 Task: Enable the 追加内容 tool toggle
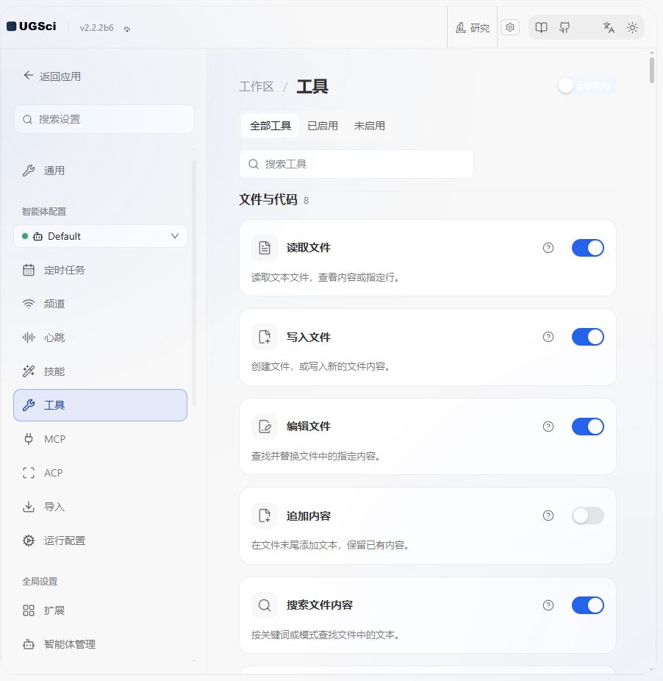[x=587, y=516]
